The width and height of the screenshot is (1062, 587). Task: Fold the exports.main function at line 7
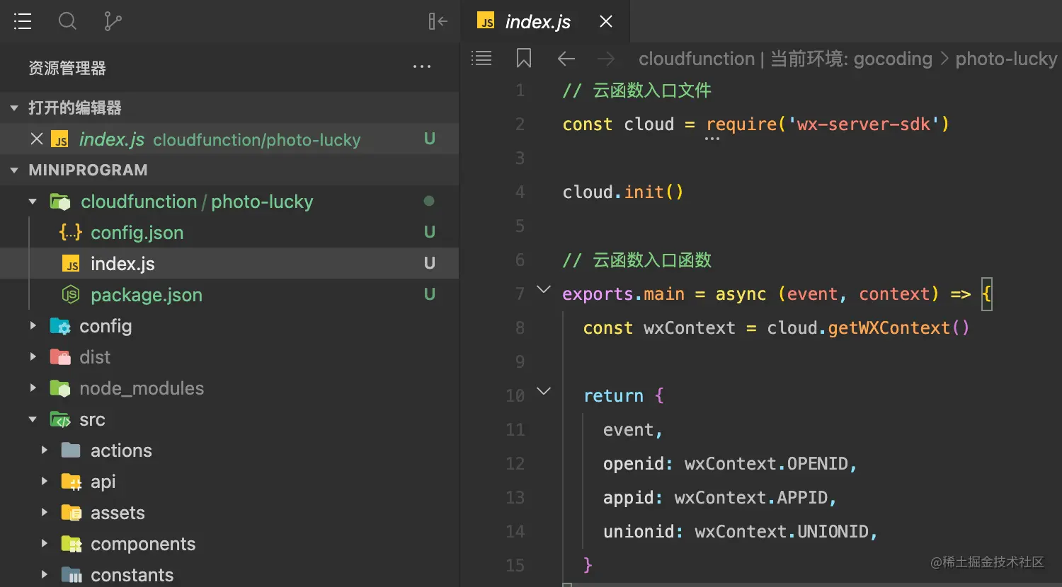click(x=544, y=289)
